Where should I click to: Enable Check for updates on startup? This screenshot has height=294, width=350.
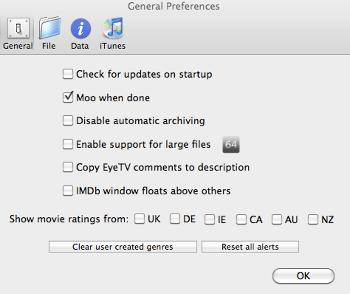click(x=68, y=74)
